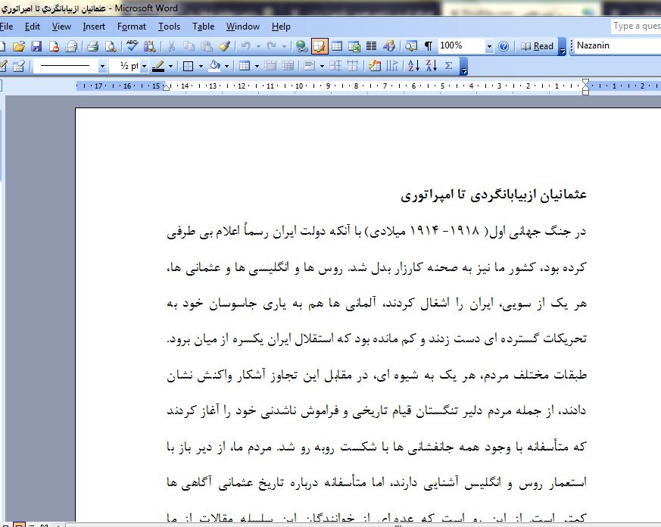Viewport: 661px width, 527px height.
Task: Open the line weight ½ pt dropdown
Action: pyautogui.click(x=144, y=66)
